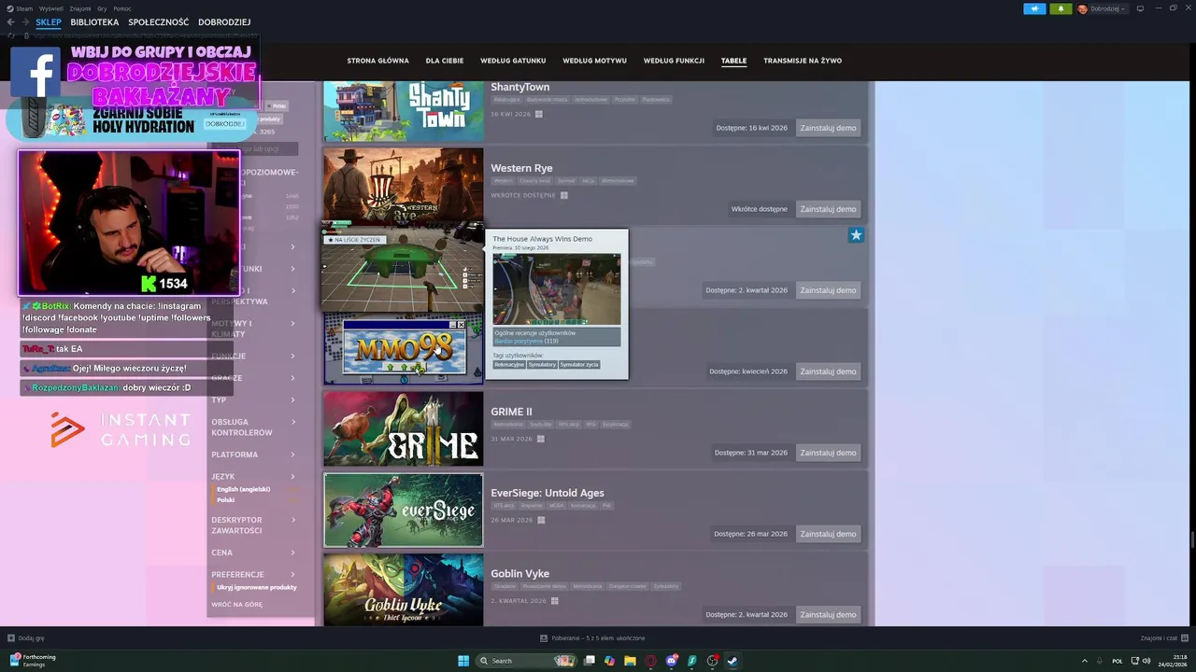Open the Dobrodziej account dropdown
Image resolution: width=1196 pixels, height=672 pixels.
click(1102, 8)
